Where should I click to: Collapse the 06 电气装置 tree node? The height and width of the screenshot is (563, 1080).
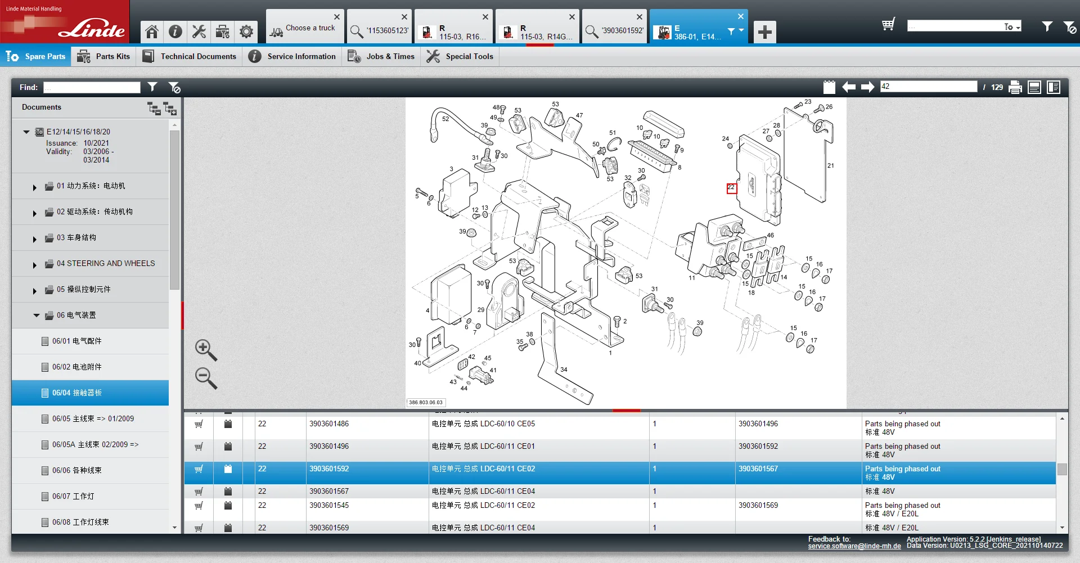[x=36, y=316]
